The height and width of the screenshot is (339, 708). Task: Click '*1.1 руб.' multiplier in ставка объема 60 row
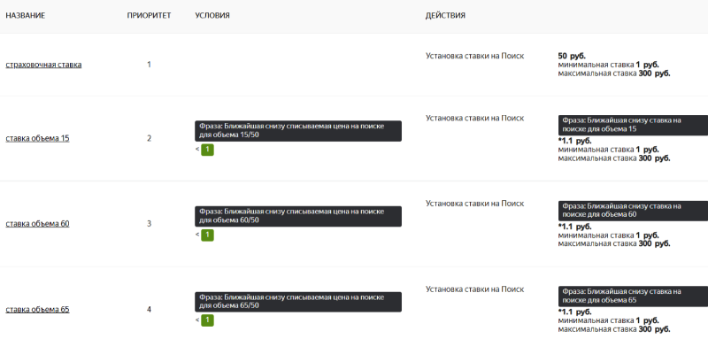pyautogui.click(x=574, y=227)
